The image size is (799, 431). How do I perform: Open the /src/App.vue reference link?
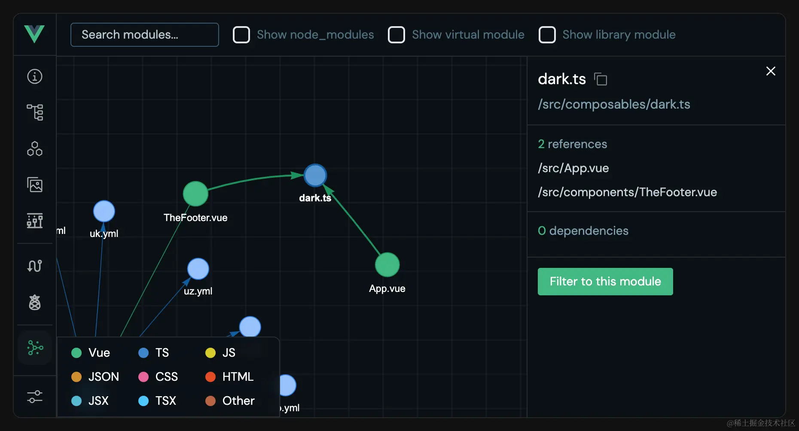pos(573,168)
